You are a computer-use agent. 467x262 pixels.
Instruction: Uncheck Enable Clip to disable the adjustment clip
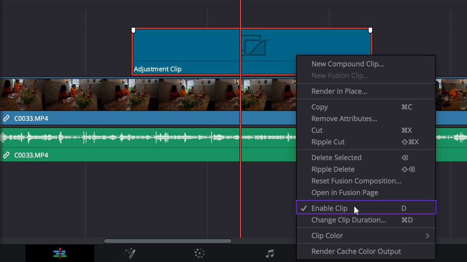(329, 208)
